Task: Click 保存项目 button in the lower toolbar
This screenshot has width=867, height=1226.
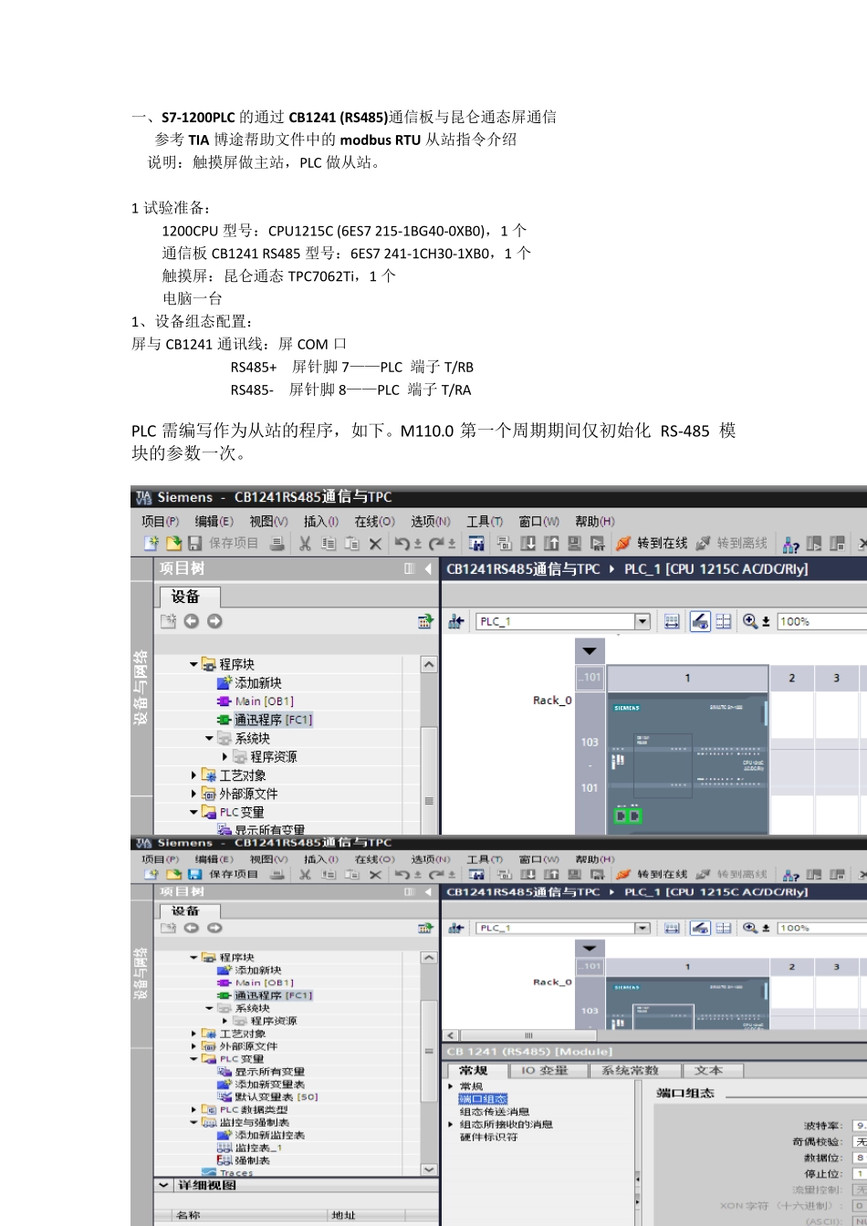Action: [x=224, y=874]
